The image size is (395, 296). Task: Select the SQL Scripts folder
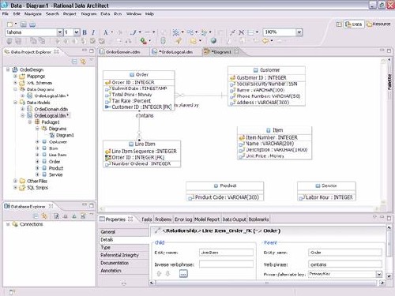pyautogui.click(x=37, y=188)
